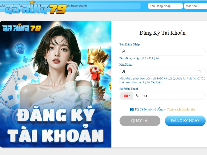This screenshot has height=155, width=207.
Task: Click the Đăng Ký Tài Khoản banner image
Action: 56,84
